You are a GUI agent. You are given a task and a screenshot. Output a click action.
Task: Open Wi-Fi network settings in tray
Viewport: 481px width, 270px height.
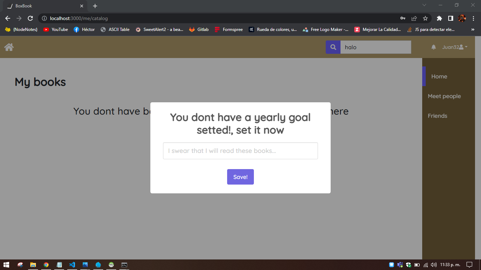click(x=425, y=265)
